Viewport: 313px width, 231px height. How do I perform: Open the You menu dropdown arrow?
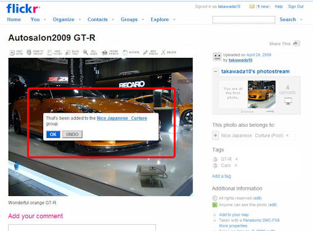(x=45, y=20)
